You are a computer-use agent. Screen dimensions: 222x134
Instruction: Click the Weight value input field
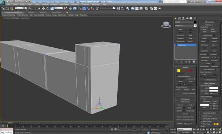(187, 124)
